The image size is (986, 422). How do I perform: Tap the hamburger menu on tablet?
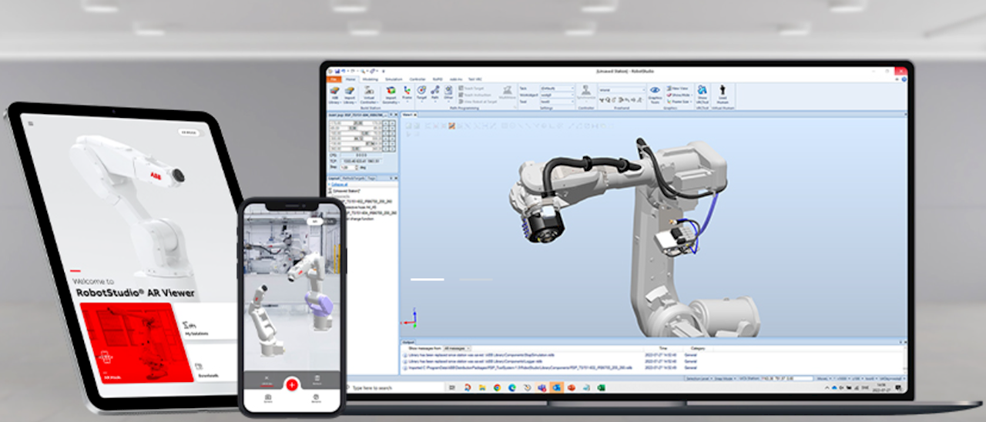point(32,122)
